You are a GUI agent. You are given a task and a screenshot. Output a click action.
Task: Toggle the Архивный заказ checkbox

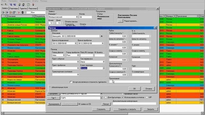pyautogui.click(x=122, y=94)
